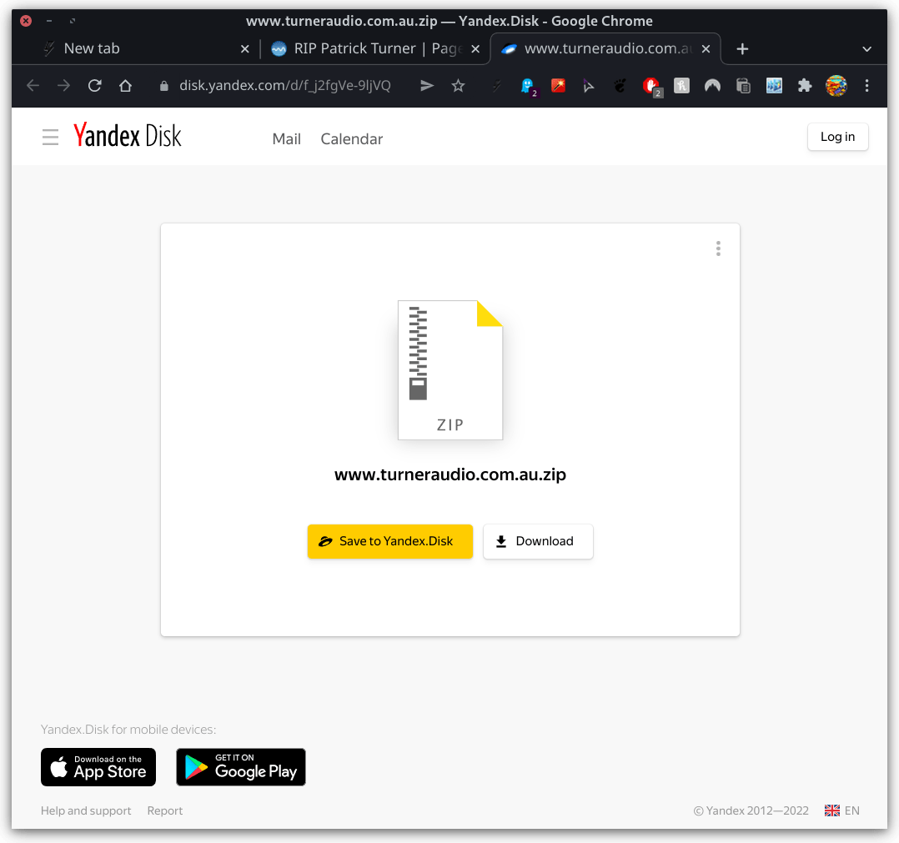The height and width of the screenshot is (843, 899).
Task: Click the © Yandex 2012—2022 text
Action: point(751,811)
